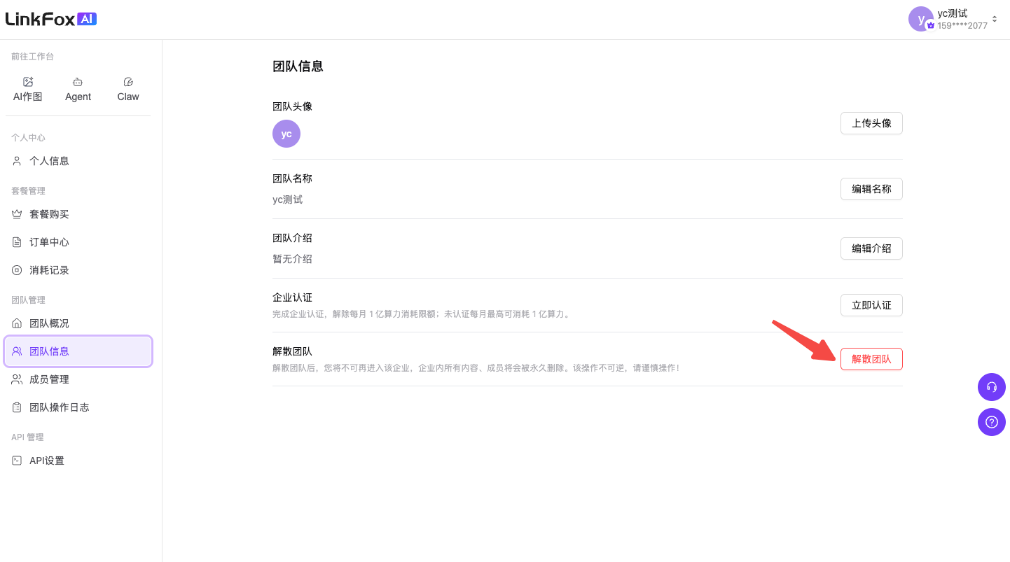The height and width of the screenshot is (562, 1010).
Task: Click the LinkFox AI logo
Action: click(51, 19)
